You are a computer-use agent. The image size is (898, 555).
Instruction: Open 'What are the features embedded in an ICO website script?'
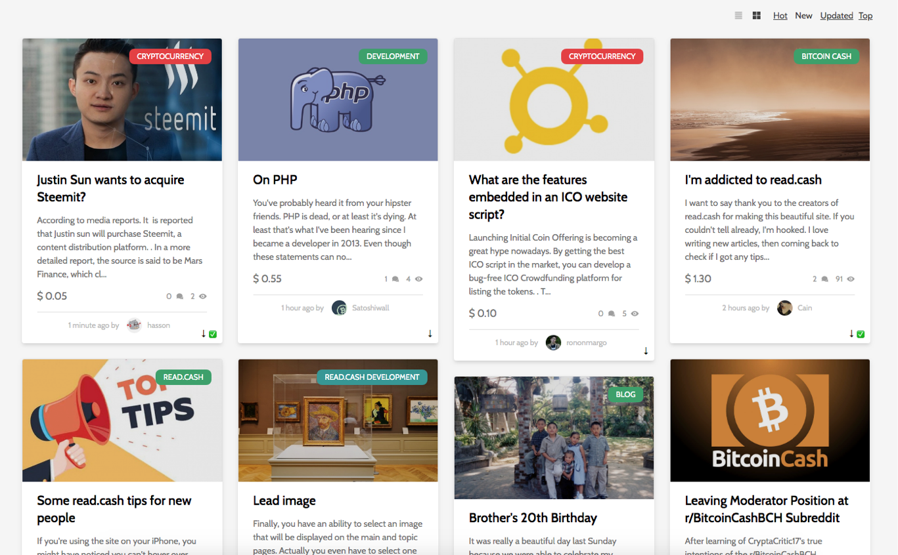point(549,197)
